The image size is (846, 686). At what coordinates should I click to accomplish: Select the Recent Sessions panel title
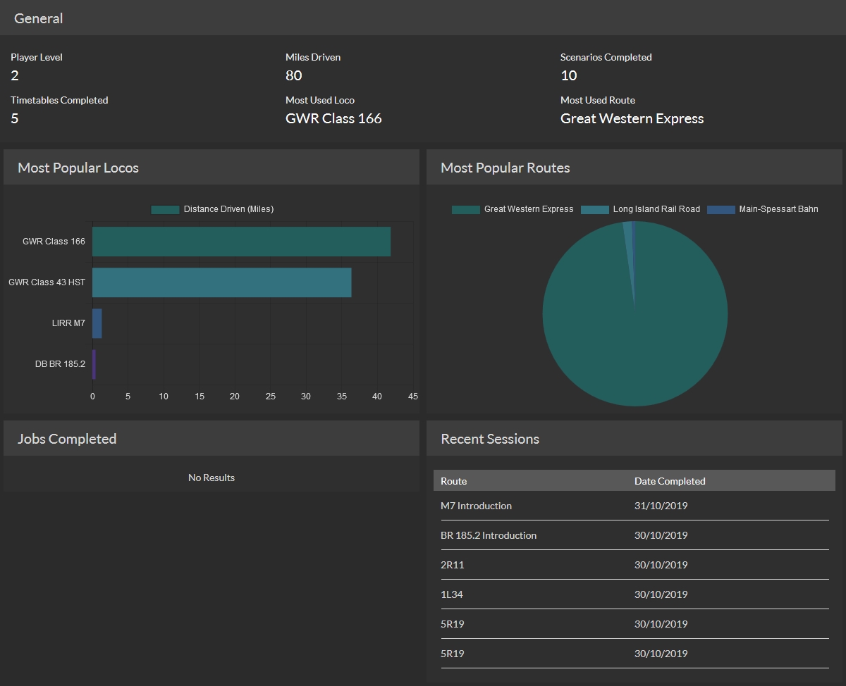point(490,439)
